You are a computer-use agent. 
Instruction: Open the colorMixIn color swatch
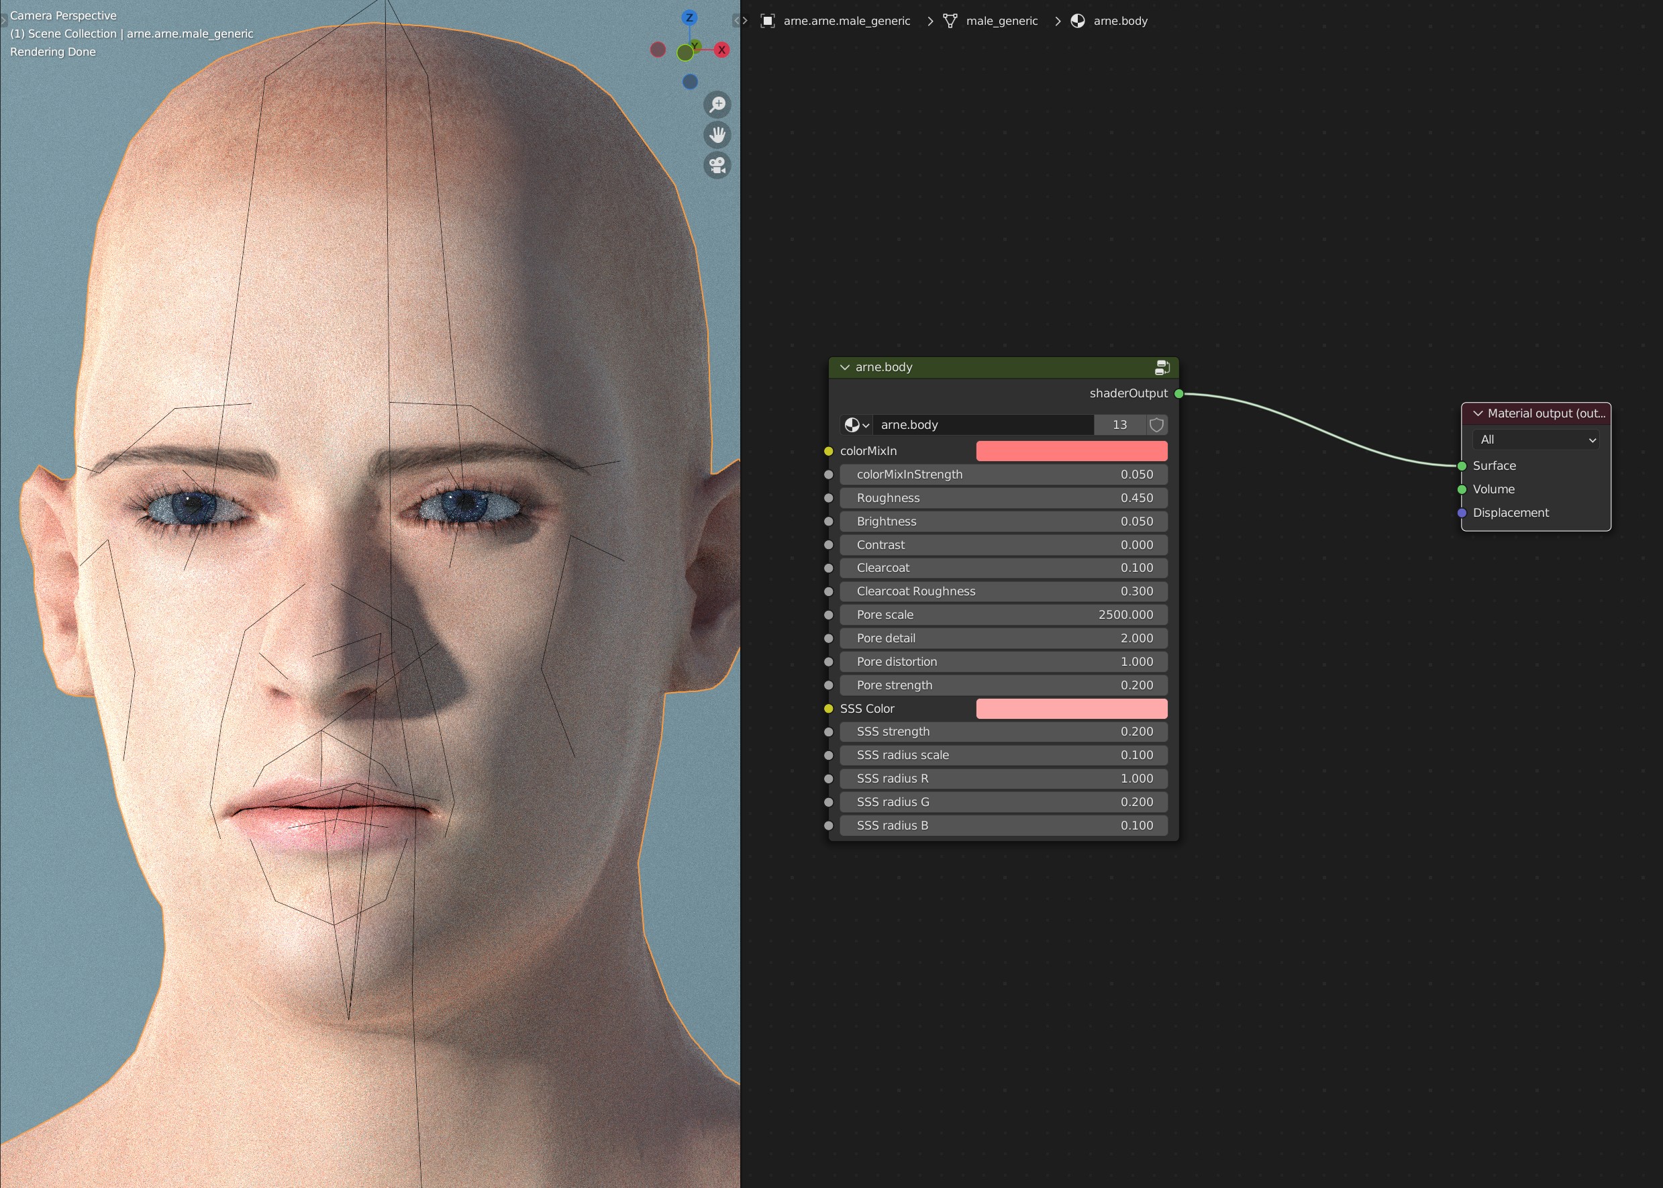point(1071,451)
